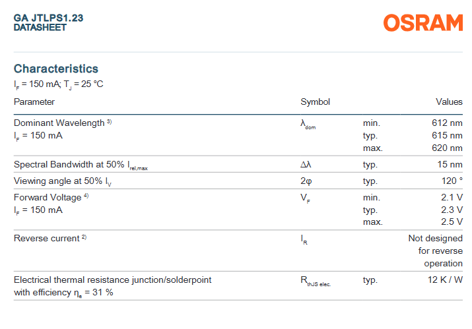Select the Values column header
Image resolution: width=472 pixels, height=329 pixels.
pos(449,102)
